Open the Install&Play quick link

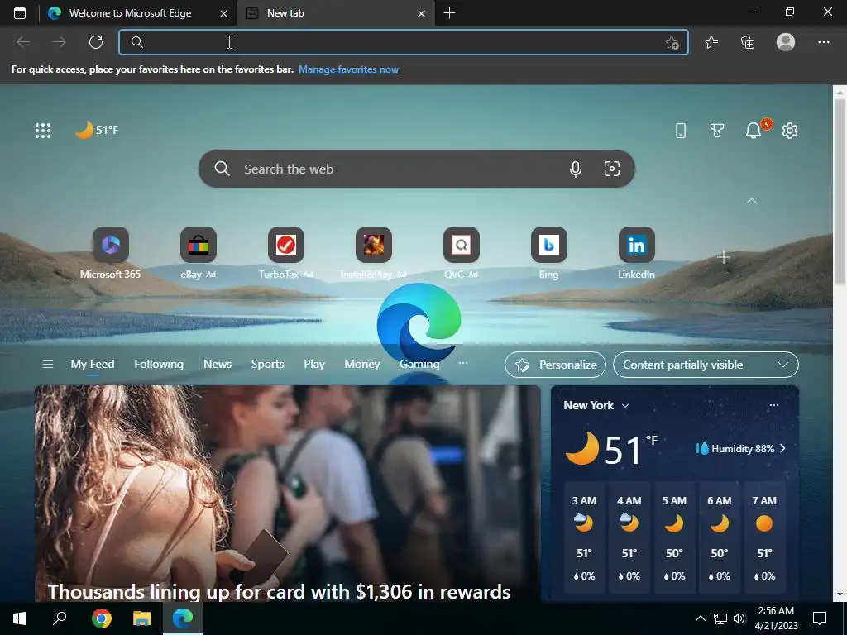click(x=373, y=253)
